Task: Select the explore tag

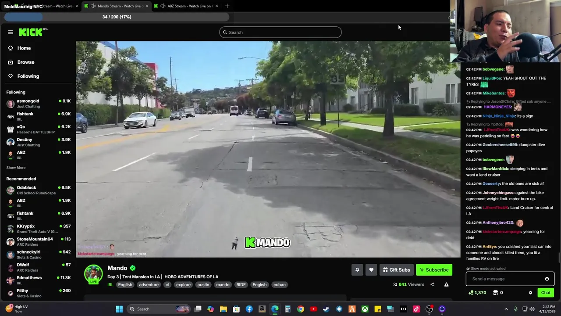Action: (x=183, y=284)
